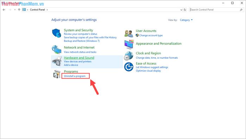Refresh the Control Panel address bar
The width and height of the screenshot is (246, 139).
pos(185,10)
